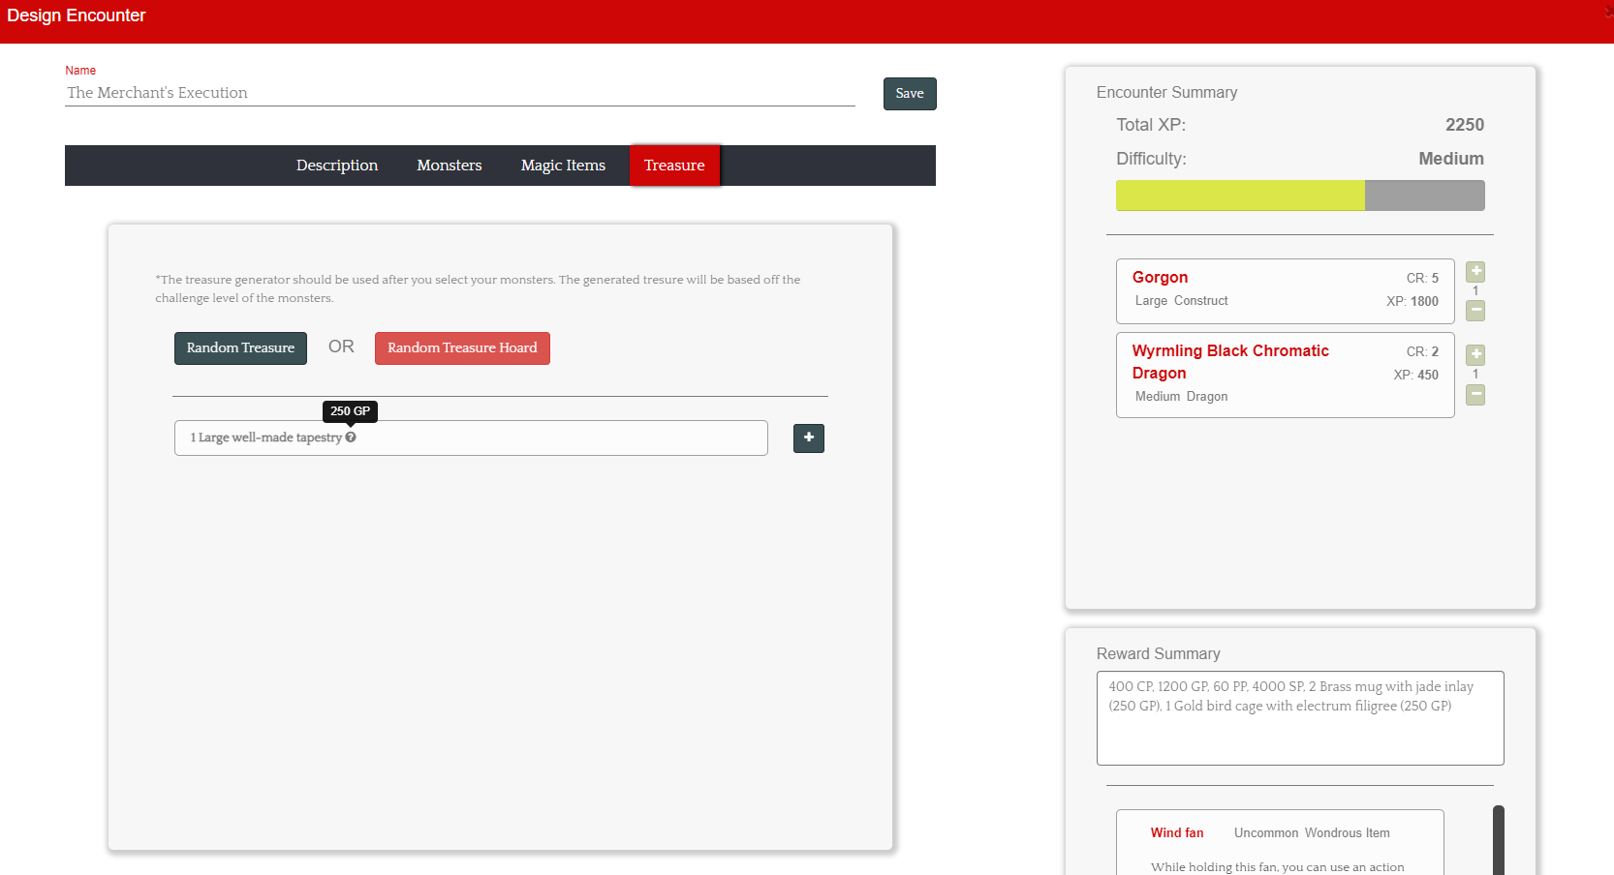Open the Wind fan magic item
Viewport: 1614px width, 875px height.
point(1176,833)
